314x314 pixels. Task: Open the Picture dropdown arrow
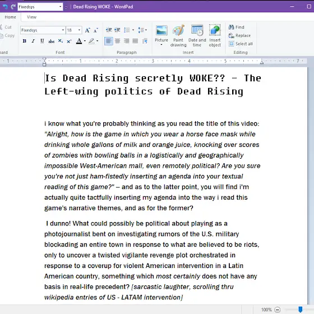tap(161, 45)
